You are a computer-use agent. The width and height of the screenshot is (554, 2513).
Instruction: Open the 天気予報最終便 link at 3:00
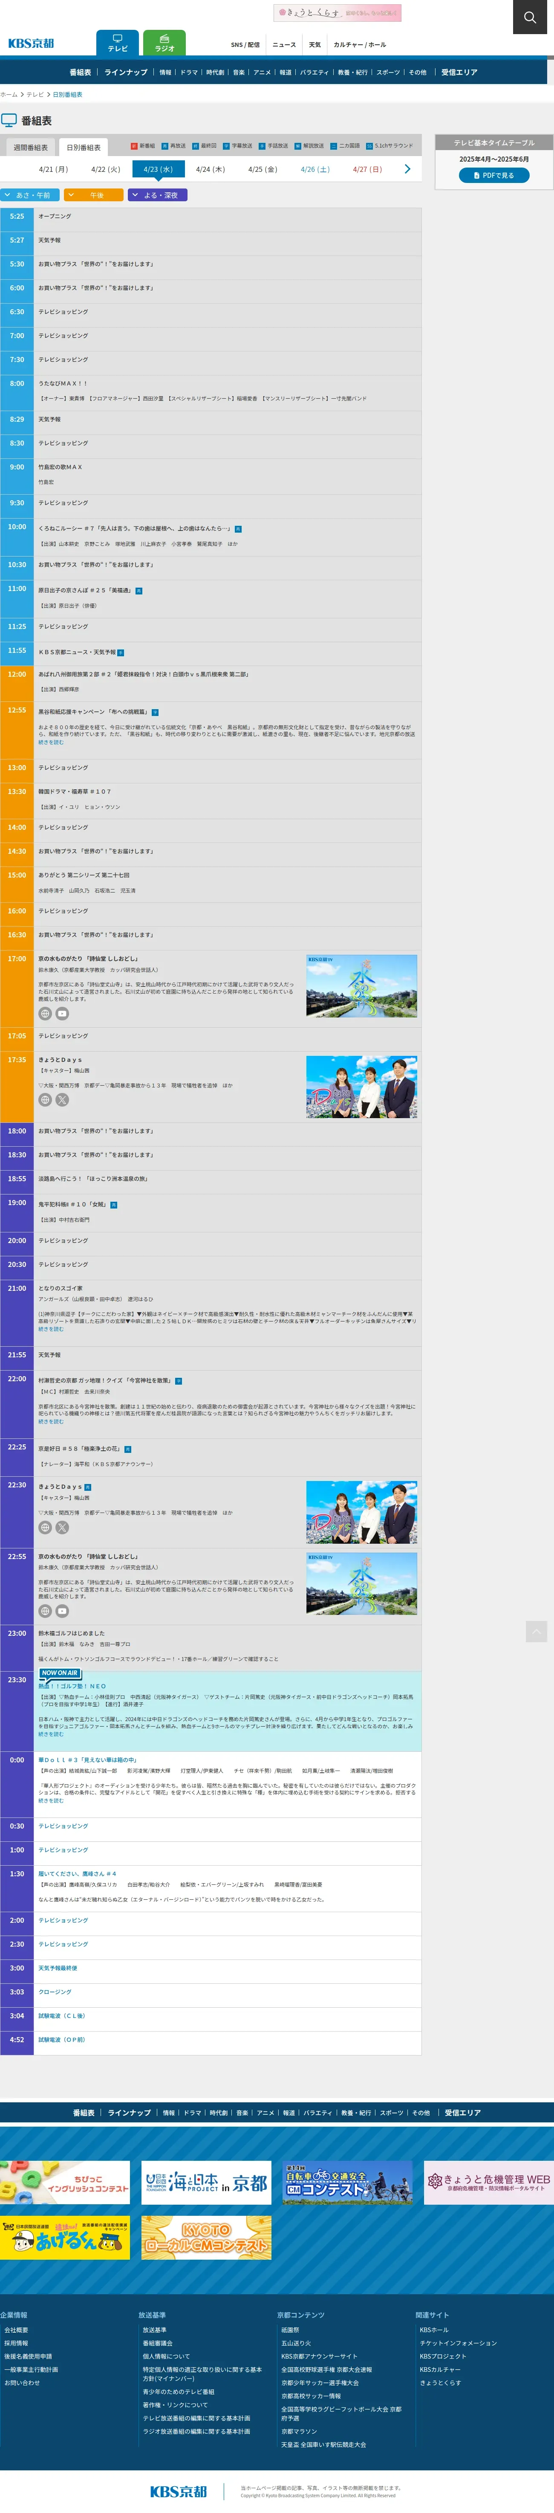point(58,1968)
